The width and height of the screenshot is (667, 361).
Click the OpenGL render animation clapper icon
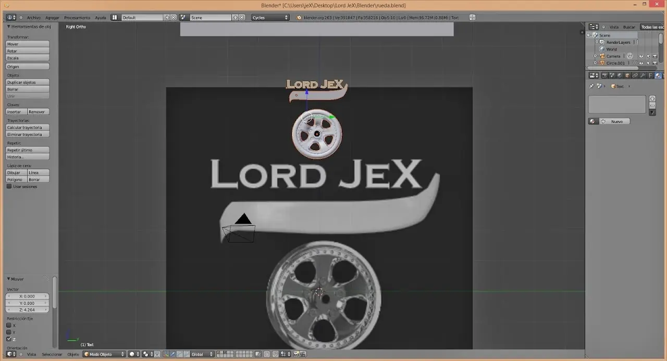coord(302,354)
